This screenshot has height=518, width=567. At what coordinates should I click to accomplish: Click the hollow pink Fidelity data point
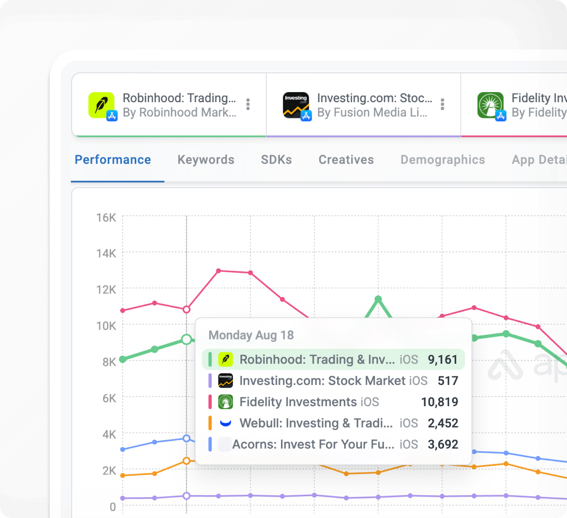[x=187, y=310]
